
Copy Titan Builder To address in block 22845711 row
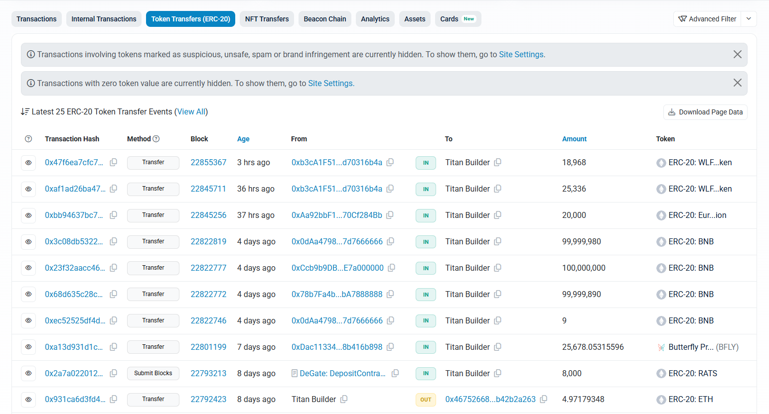[497, 189]
